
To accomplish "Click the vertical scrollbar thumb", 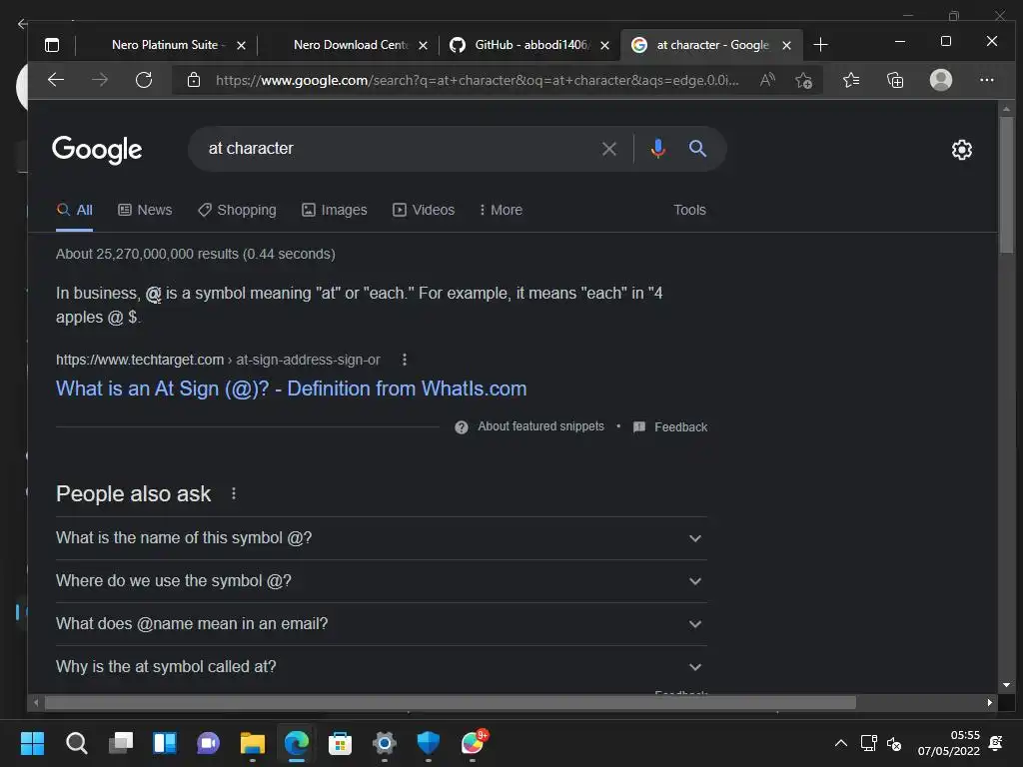I will click(1007, 185).
